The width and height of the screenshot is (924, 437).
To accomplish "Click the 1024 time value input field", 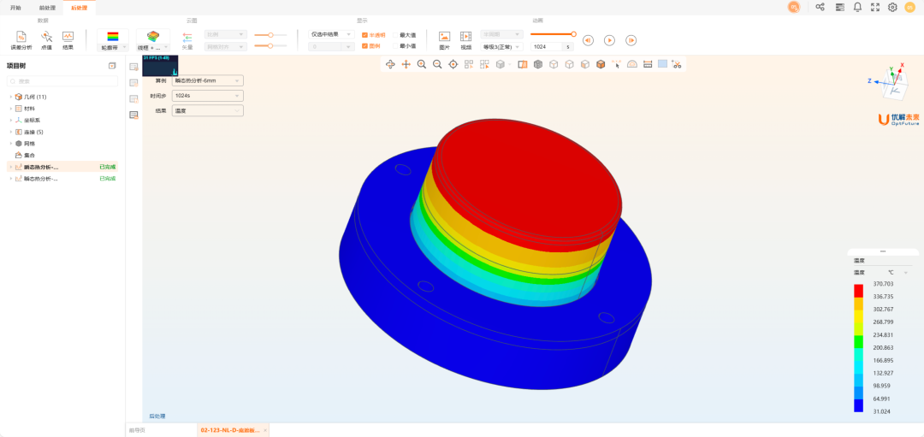I will pos(547,46).
